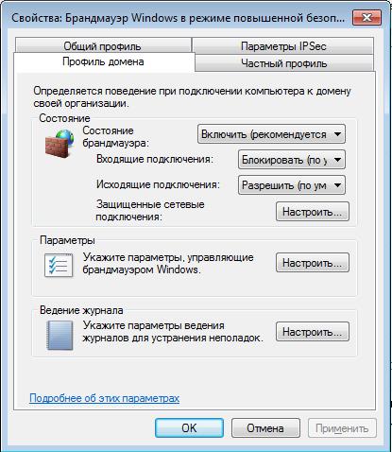The height and width of the screenshot is (452, 392).
Task: Click Настроить for Ведение журнала
Action: 313,331
